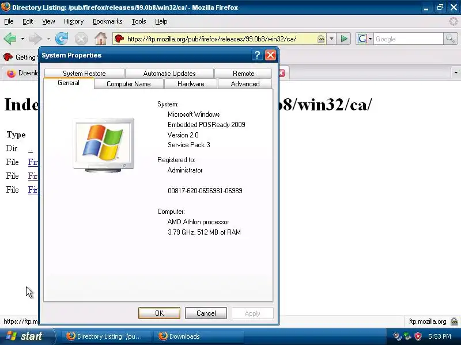Select the Hardware tab
The height and width of the screenshot is (345, 461).
(x=191, y=84)
